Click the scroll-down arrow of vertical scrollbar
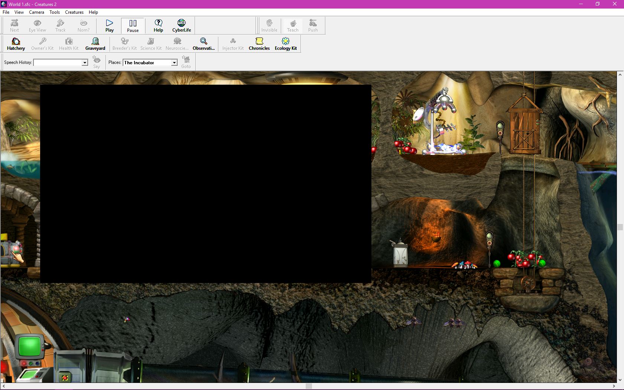Image resolution: width=624 pixels, height=390 pixels. (620, 380)
